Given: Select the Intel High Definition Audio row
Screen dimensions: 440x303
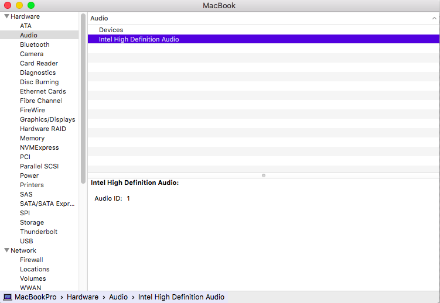Looking at the screenshot, I should pyautogui.click(x=139, y=39).
